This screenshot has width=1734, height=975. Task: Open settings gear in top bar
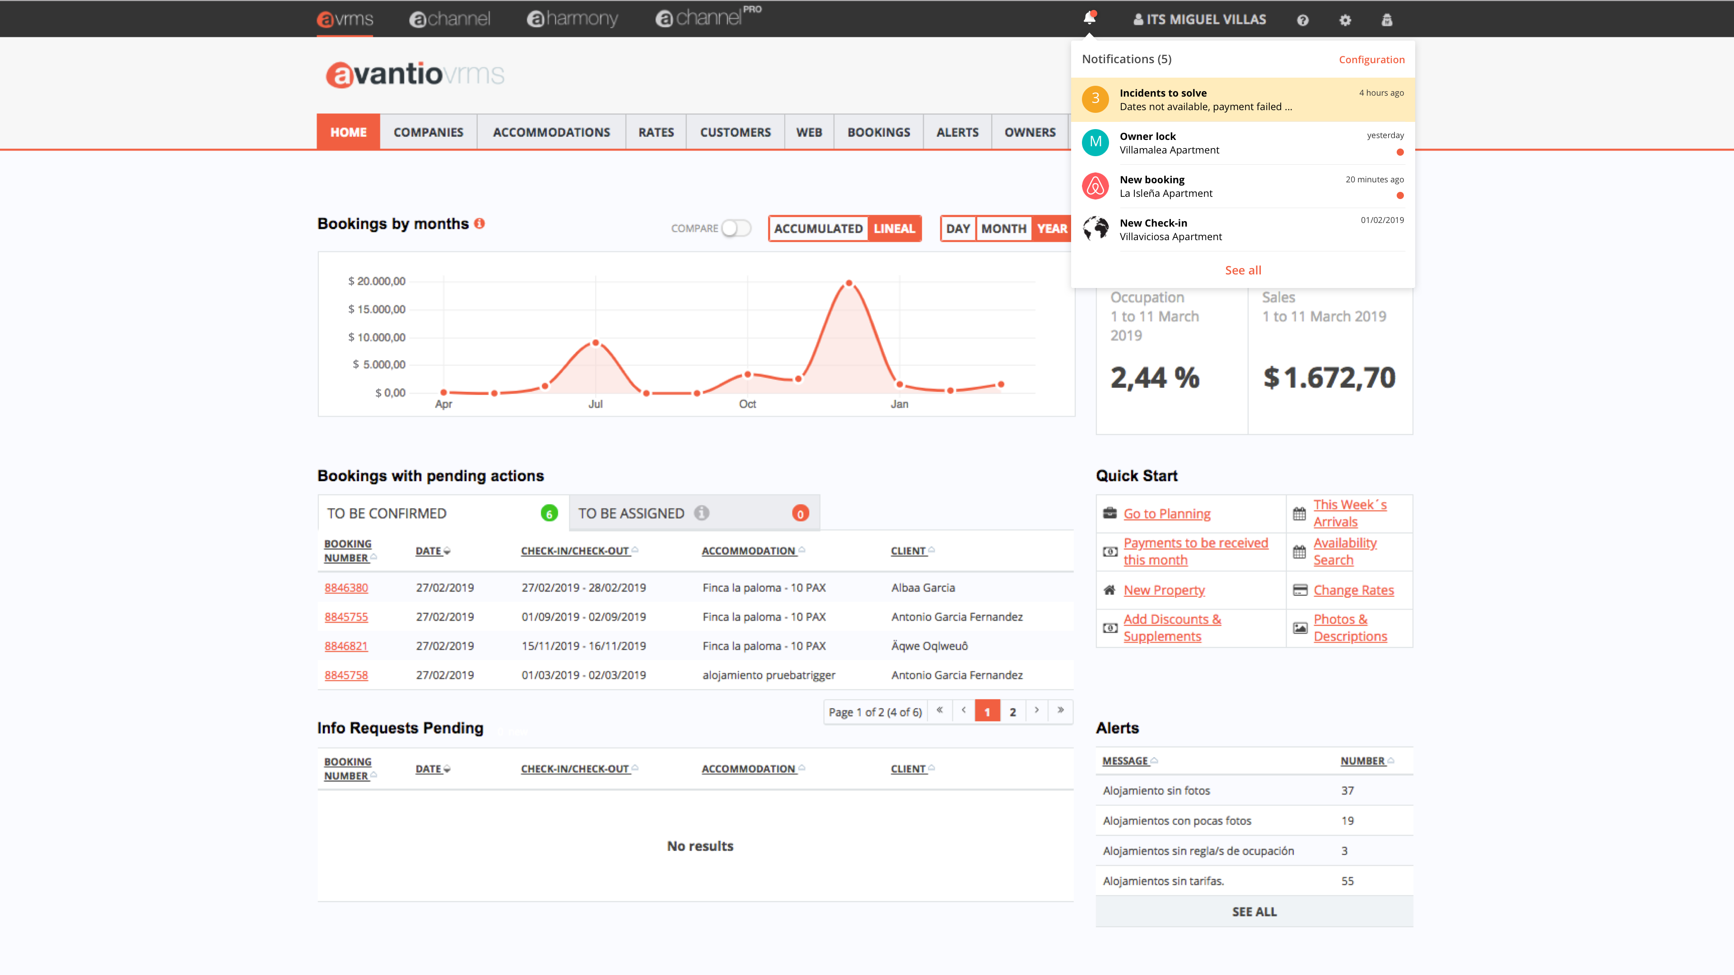click(x=1345, y=20)
